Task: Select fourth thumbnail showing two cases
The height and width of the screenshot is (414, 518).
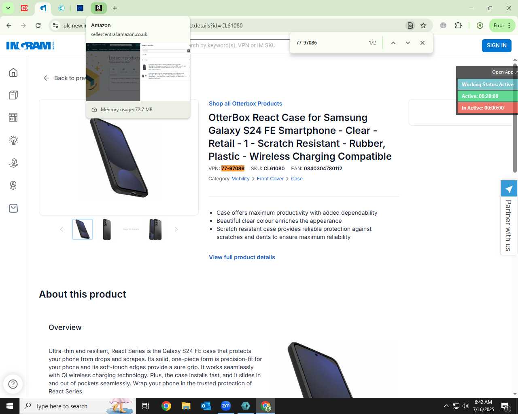Action: coord(155,229)
